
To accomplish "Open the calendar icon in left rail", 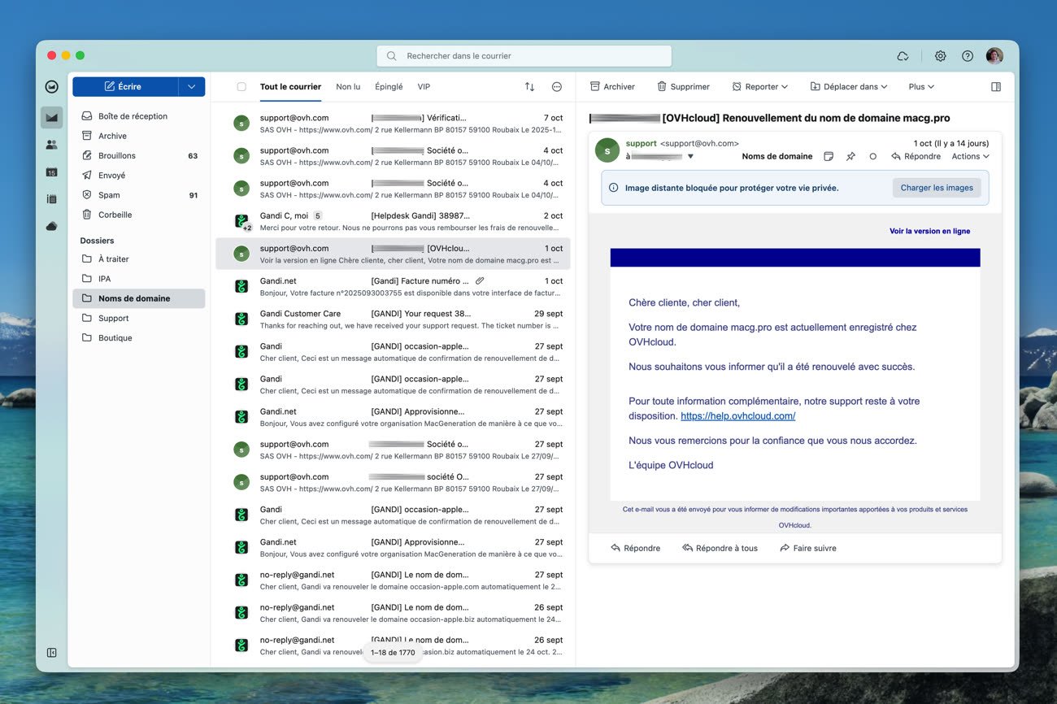I will click(x=51, y=172).
